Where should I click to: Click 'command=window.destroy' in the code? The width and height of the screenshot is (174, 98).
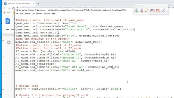98,36
